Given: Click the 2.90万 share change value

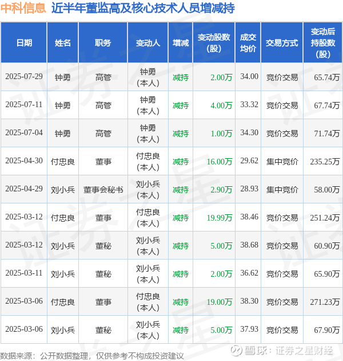Looking at the screenshot, I should point(221,190).
